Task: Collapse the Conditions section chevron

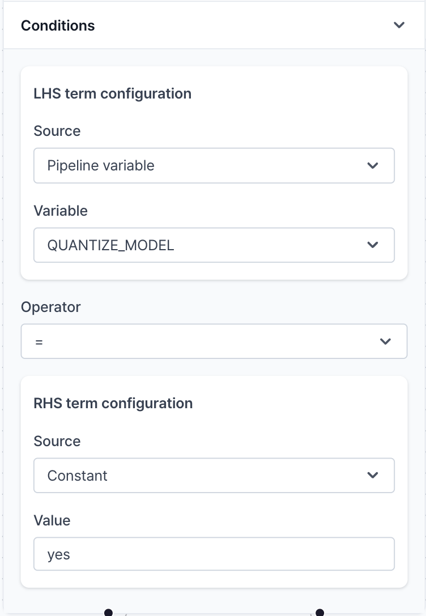Action: coord(399,25)
